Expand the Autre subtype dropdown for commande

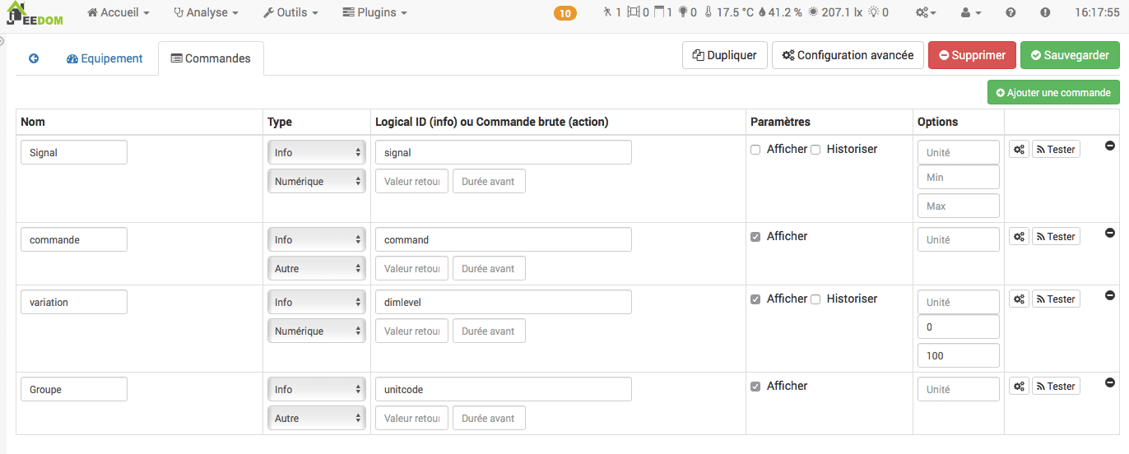point(317,268)
